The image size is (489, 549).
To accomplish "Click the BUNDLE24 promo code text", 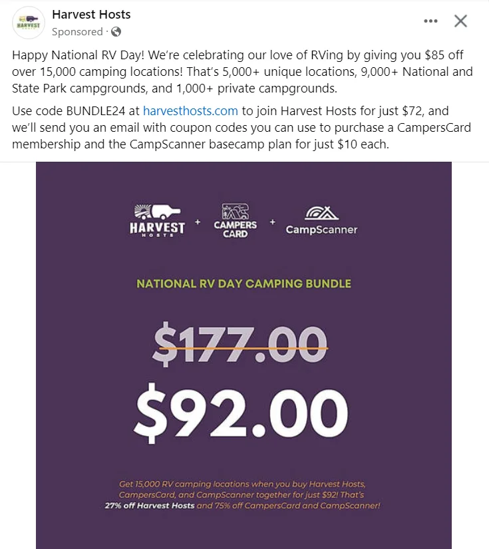I will pos(96,111).
